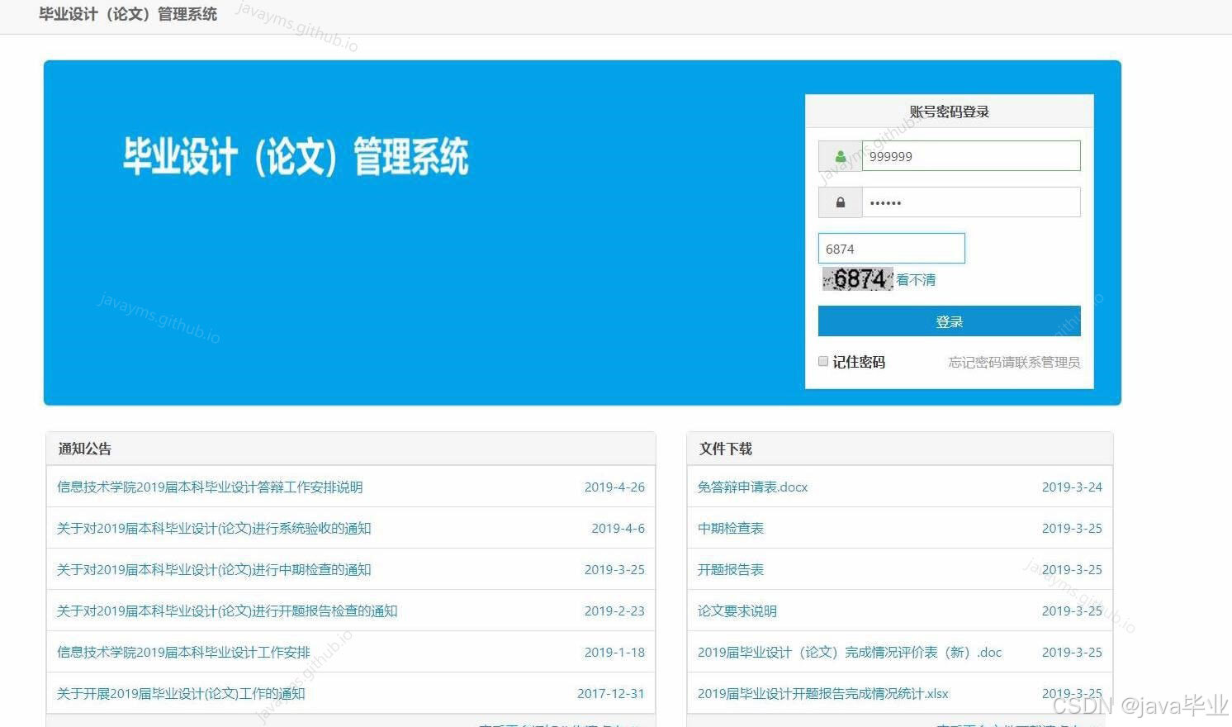Open 关于对2019届本科毕业设计(论文)进行系统验收的通知
1232x727 pixels.
214,528
